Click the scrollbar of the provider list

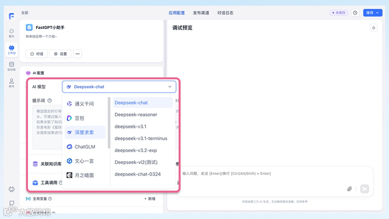109,123
